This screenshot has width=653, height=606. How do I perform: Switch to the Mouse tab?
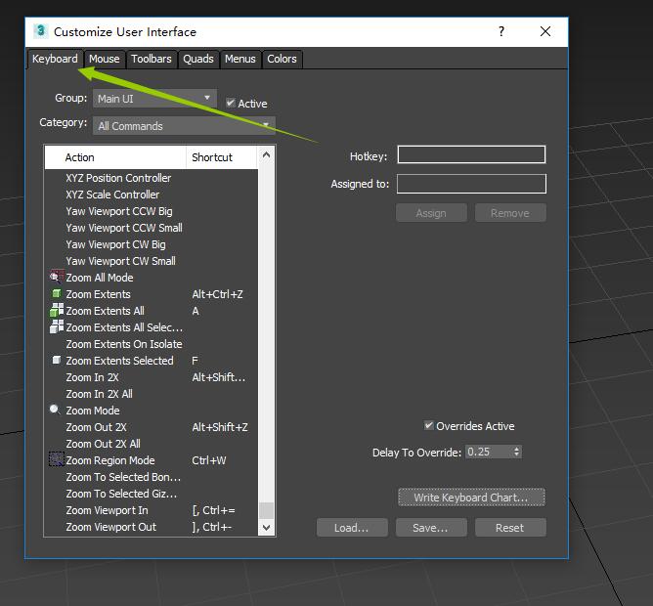coord(104,59)
